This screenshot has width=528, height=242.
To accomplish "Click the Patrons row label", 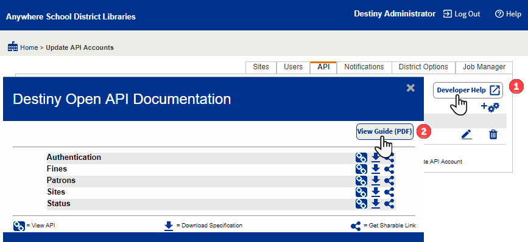I will [61, 181].
